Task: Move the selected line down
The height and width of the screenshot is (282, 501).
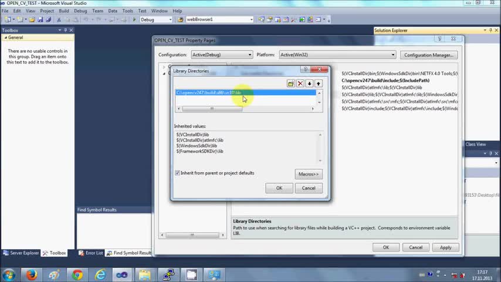Action: click(x=309, y=83)
